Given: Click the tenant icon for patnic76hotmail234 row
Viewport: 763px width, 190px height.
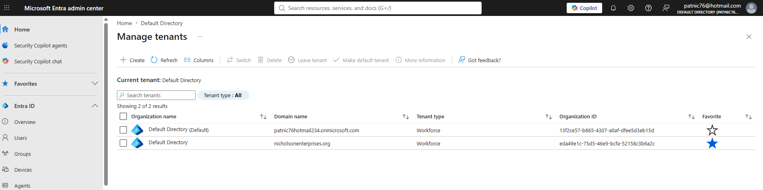Looking at the screenshot, I should point(137,130).
